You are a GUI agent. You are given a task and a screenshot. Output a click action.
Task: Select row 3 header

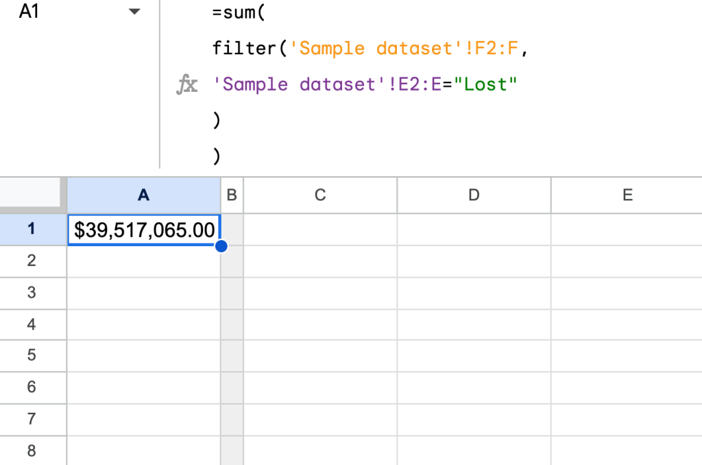coord(33,291)
